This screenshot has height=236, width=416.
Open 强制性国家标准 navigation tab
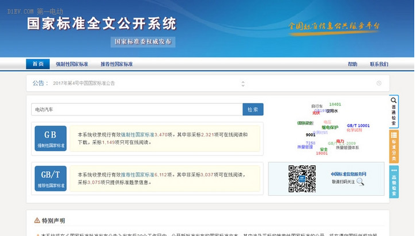(x=71, y=64)
